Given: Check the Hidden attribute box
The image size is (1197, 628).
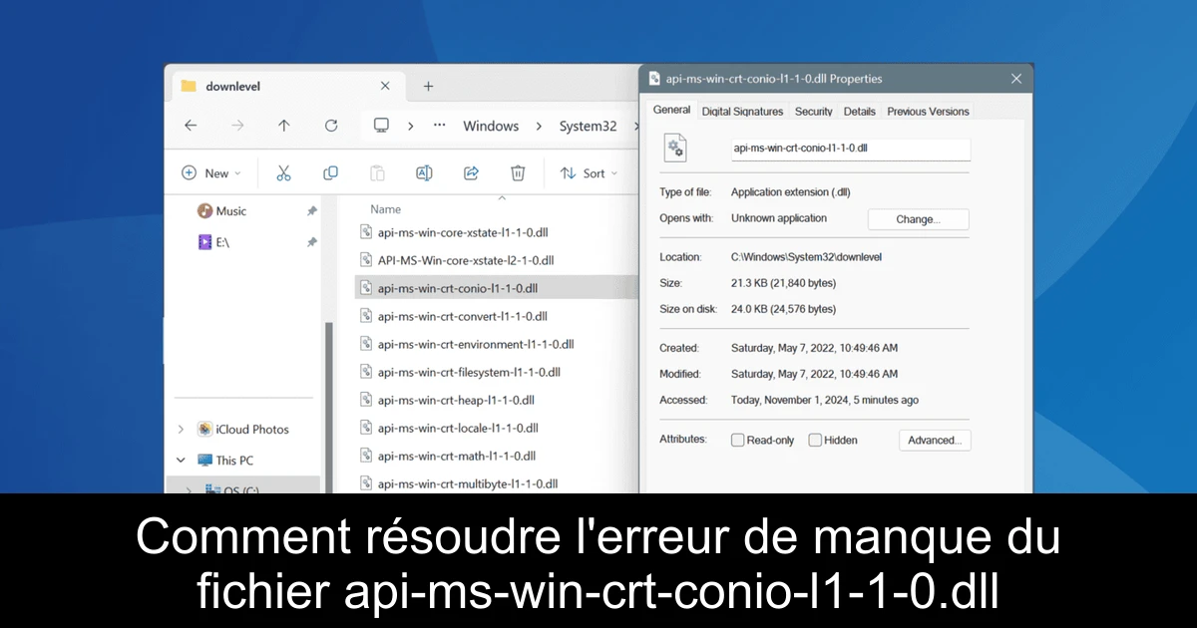Looking at the screenshot, I should click(815, 440).
